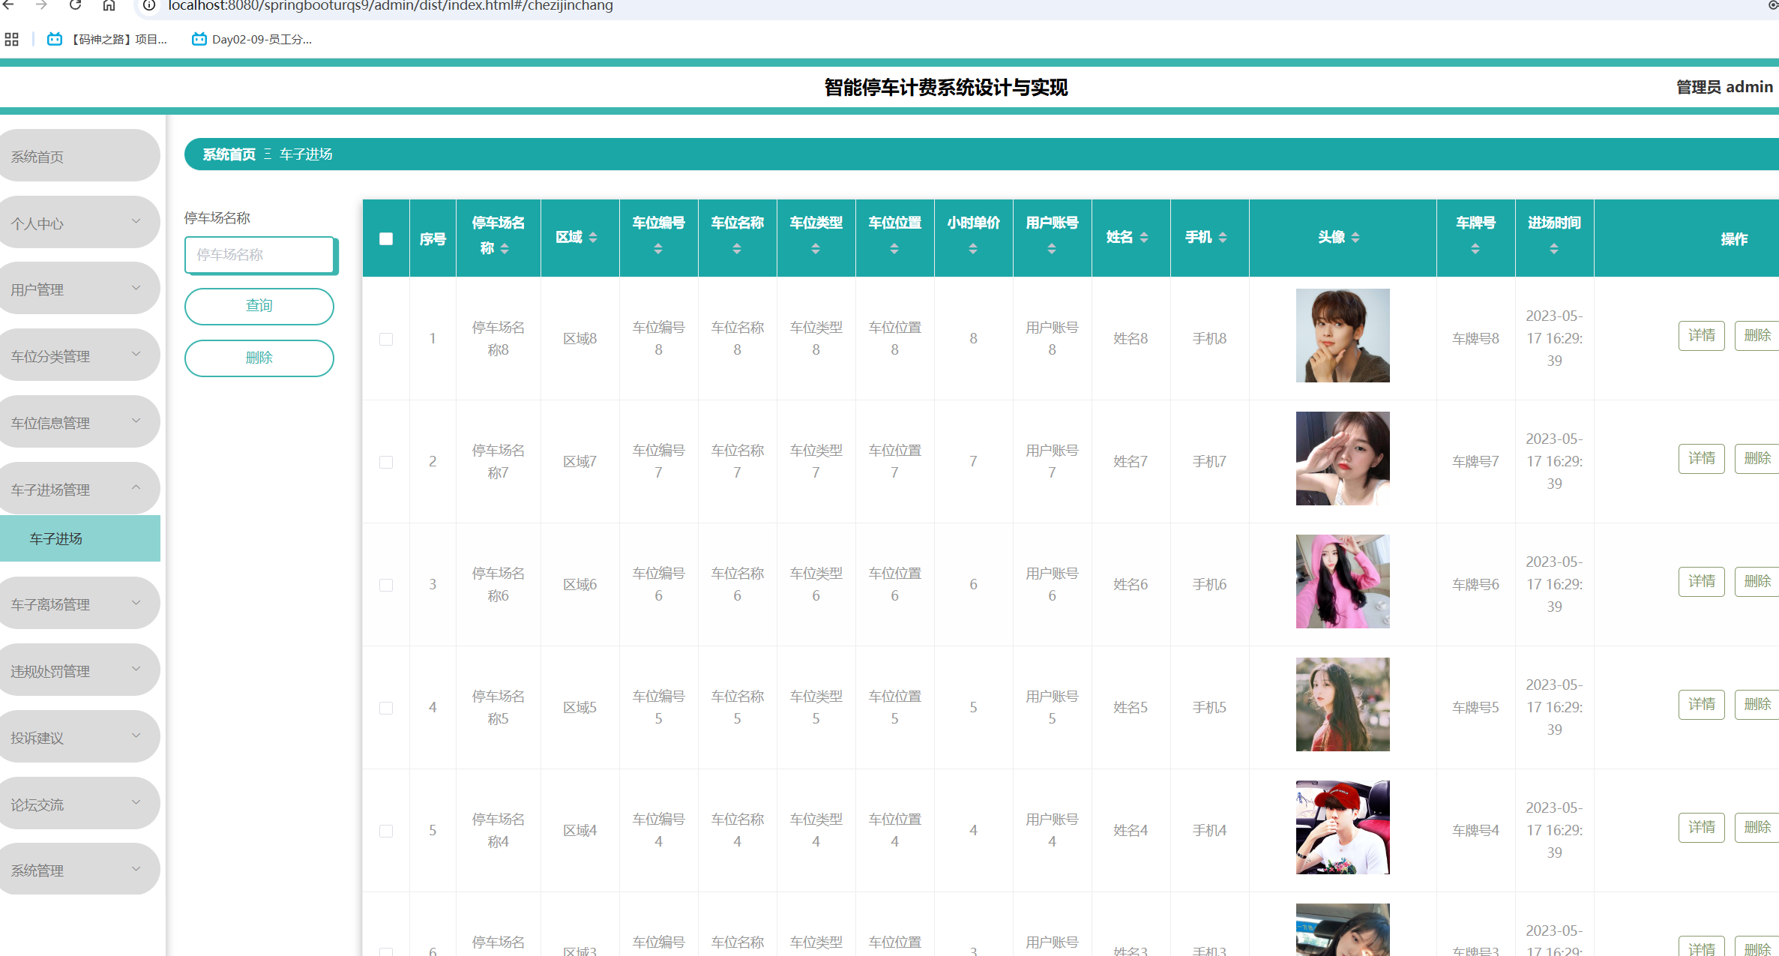Open the avatar photo for 姓名6
The image size is (1779, 956).
tap(1343, 581)
